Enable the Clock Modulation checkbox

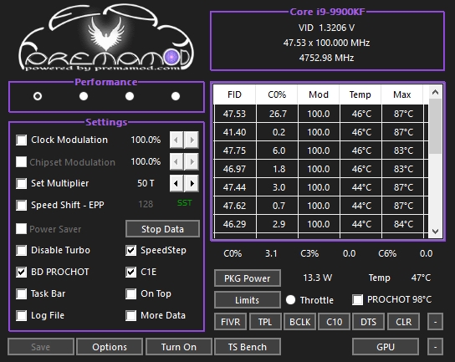pyautogui.click(x=21, y=140)
